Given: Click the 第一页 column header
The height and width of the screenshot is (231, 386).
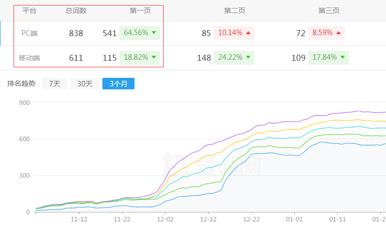Looking at the screenshot, I should click(140, 11).
